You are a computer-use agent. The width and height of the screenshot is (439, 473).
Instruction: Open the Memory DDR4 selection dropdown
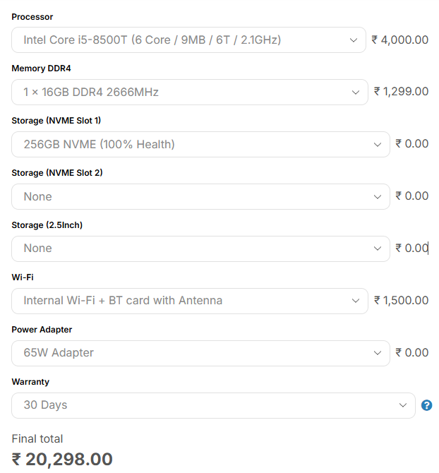tap(190, 92)
